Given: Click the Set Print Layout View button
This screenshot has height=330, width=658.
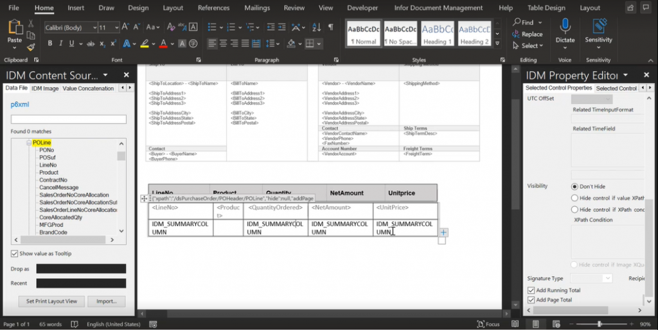Looking at the screenshot, I should tap(51, 301).
